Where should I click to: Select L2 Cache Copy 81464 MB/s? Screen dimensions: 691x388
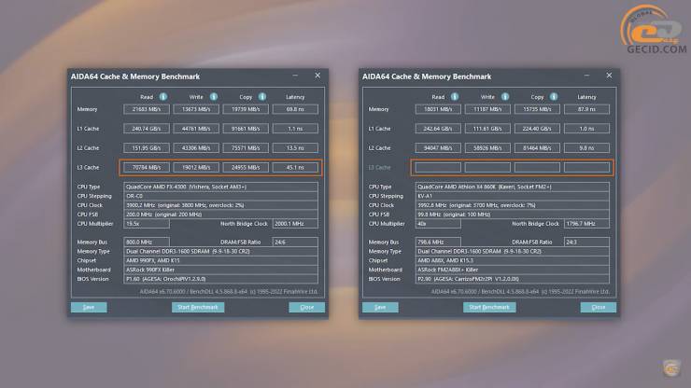pyautogui.click(x=537, y=148)
